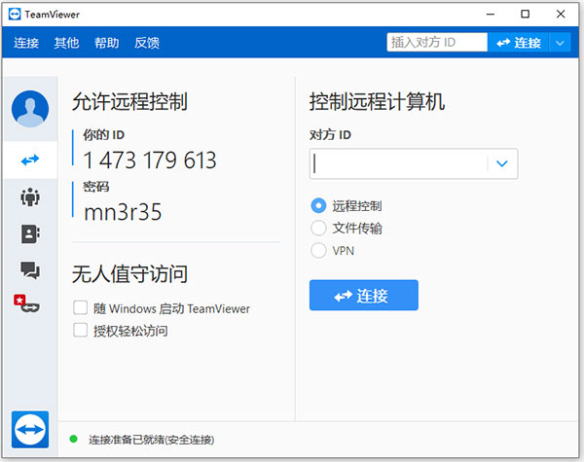Open the 连接 menu

point(26,43)
